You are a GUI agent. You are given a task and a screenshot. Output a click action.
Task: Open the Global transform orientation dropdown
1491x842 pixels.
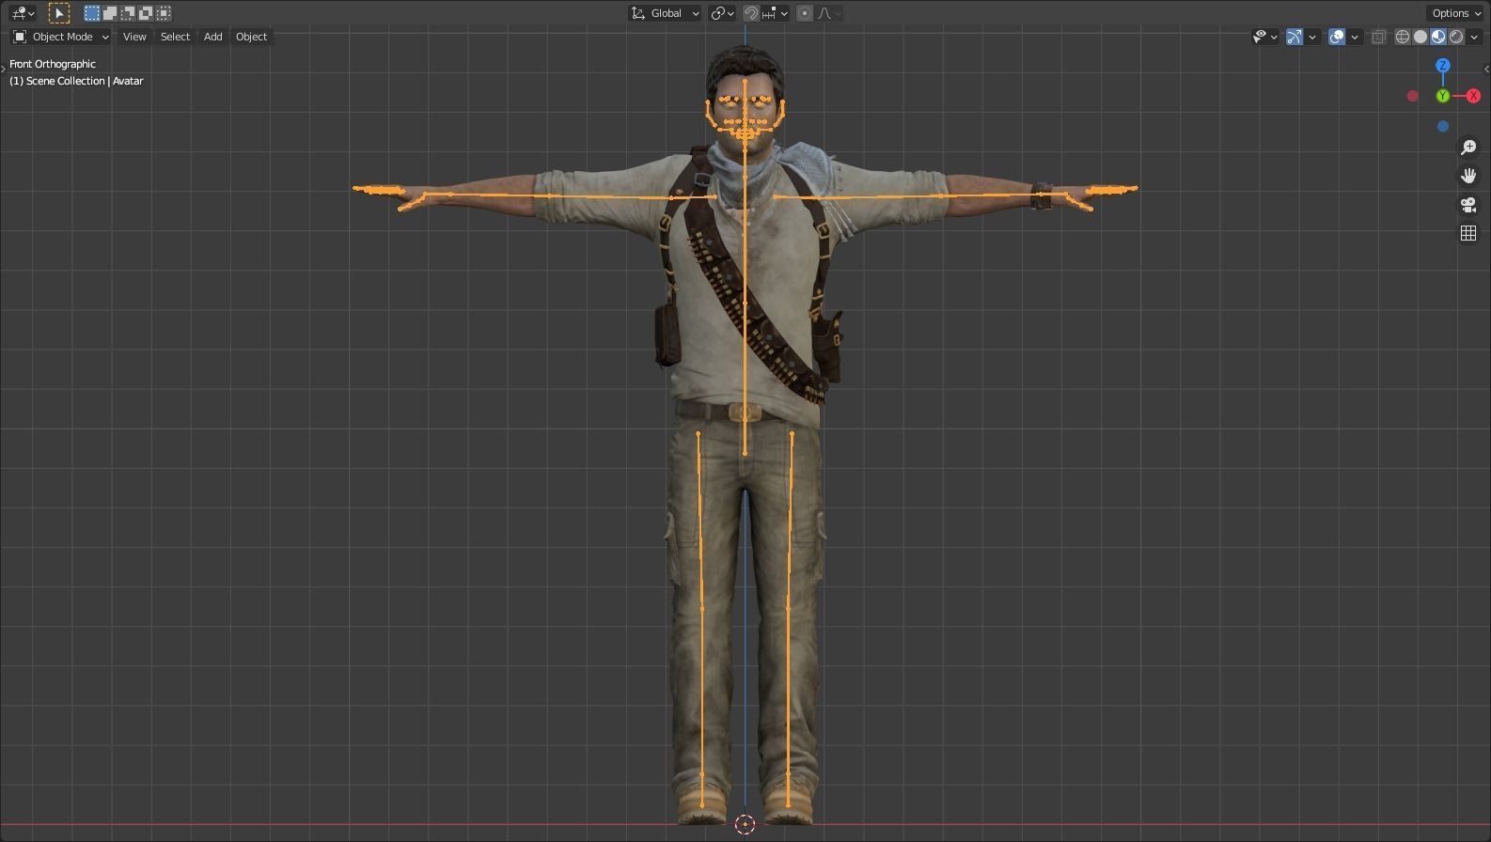click(x=665, y=13)
